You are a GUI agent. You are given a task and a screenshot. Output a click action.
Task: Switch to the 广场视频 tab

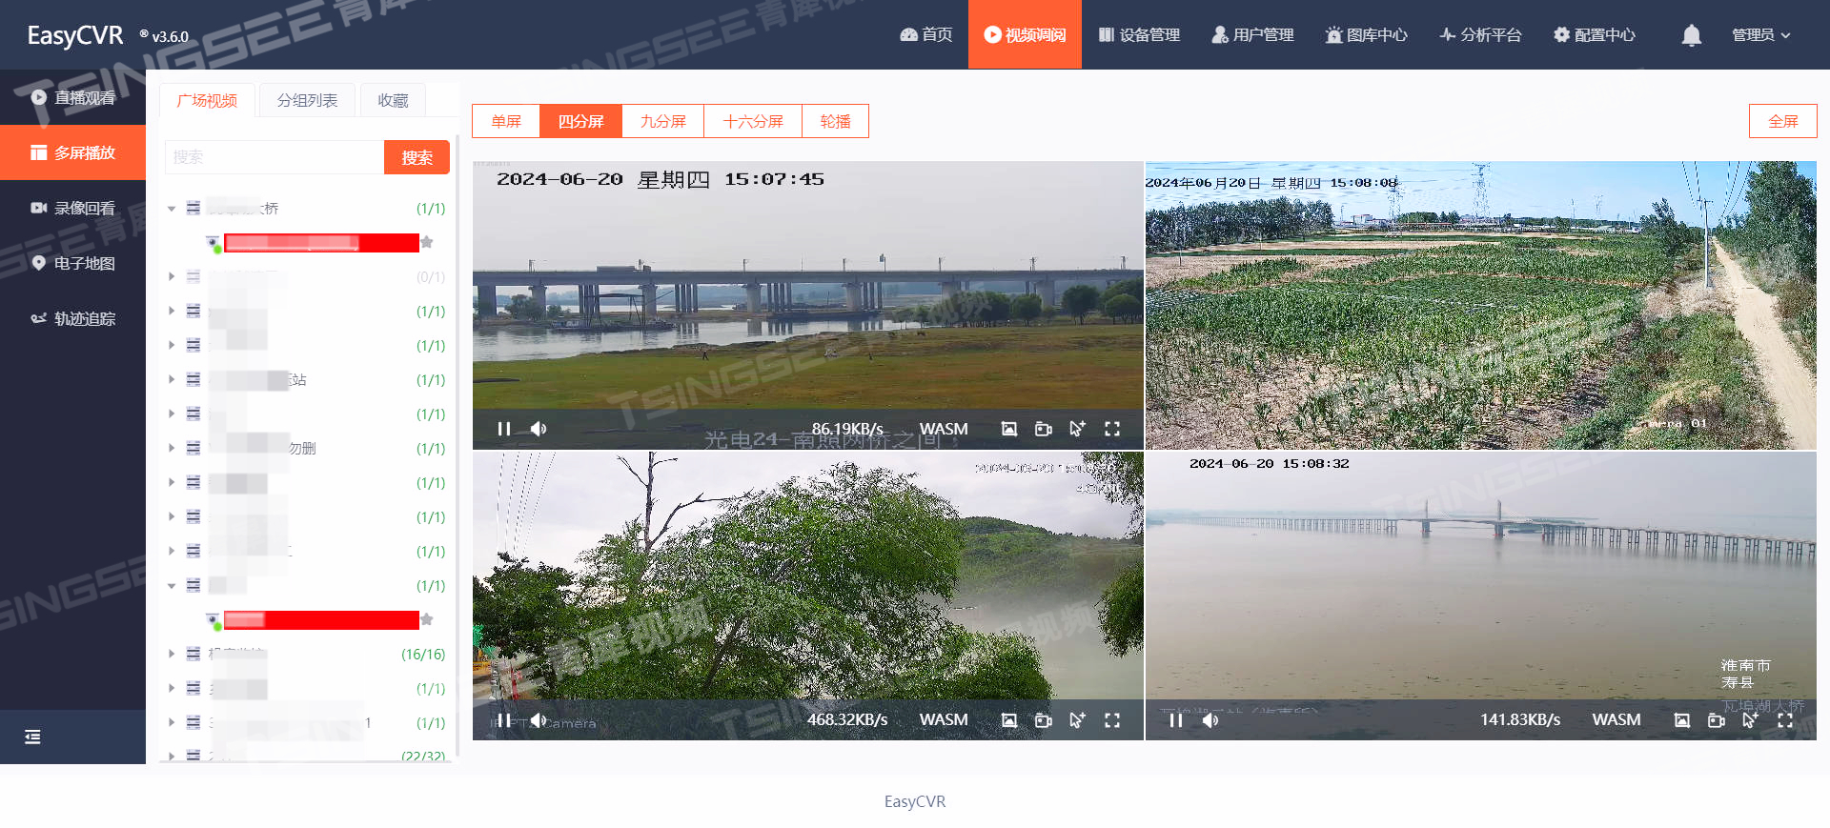[207, 100]
